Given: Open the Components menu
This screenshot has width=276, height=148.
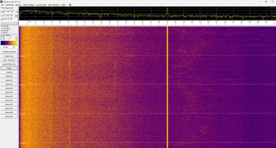Looking at the screenshot, I should point(42,5).
